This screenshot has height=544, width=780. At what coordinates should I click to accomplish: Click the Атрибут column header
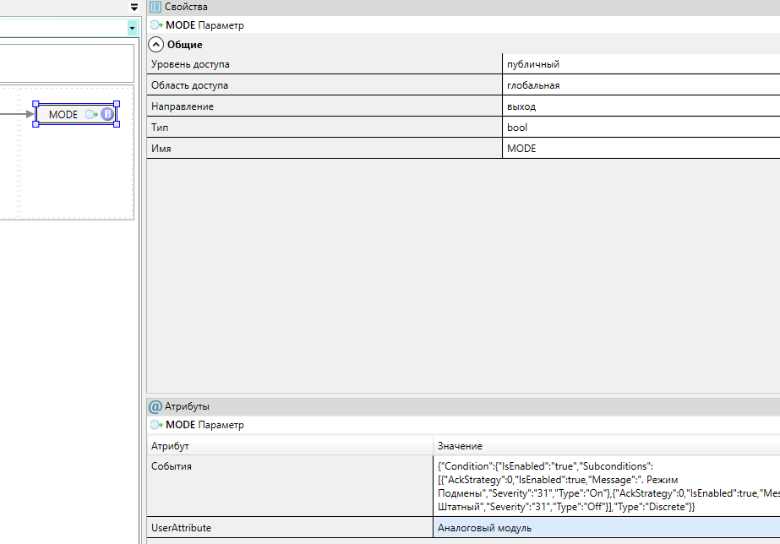(x=170, y=446)
